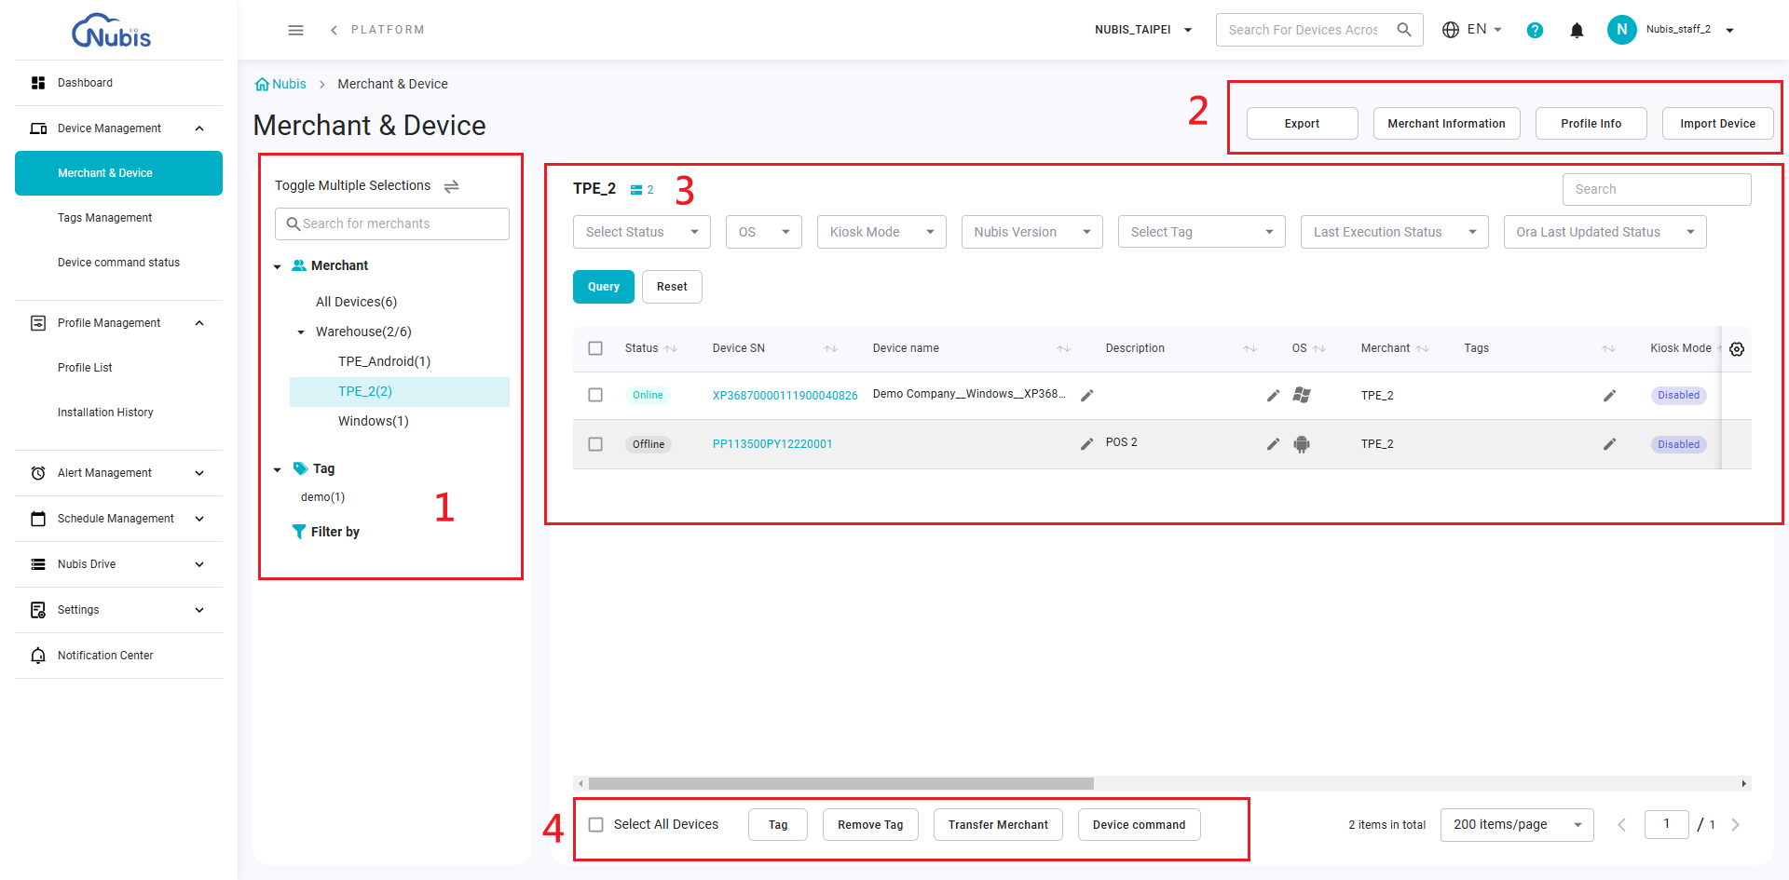The image size is (1789, 880).
Task: Open the OS filter dropdown
Action: tap(763, 232)
